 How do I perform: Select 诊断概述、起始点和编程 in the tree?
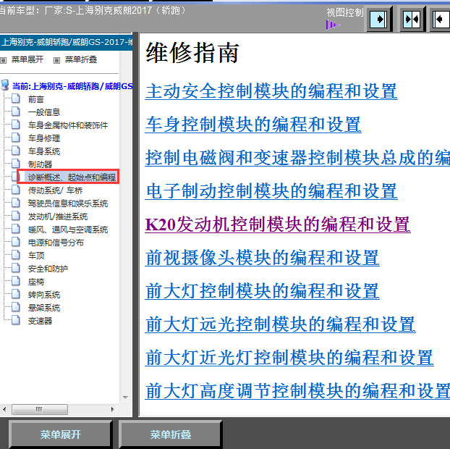(x=72, y=177)
